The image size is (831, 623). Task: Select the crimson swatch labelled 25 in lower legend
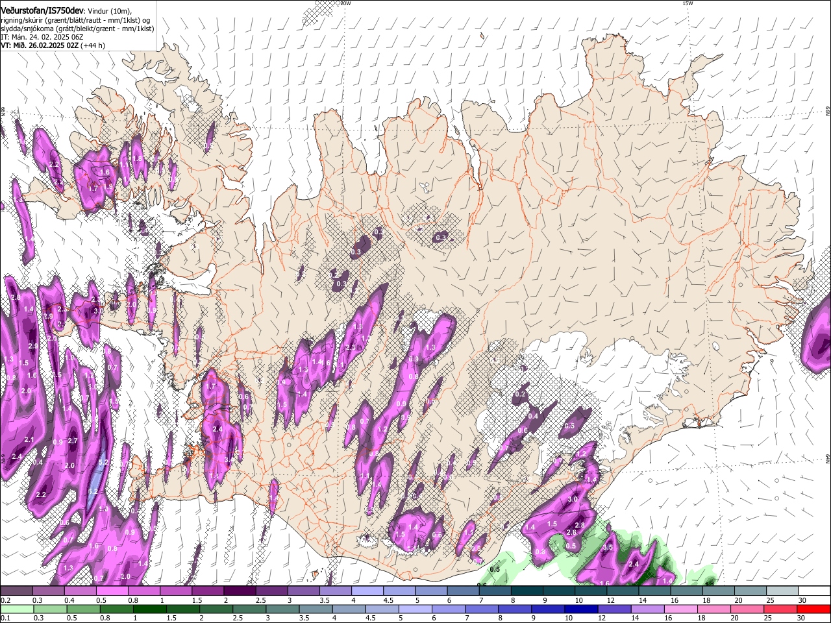(781, 609)
